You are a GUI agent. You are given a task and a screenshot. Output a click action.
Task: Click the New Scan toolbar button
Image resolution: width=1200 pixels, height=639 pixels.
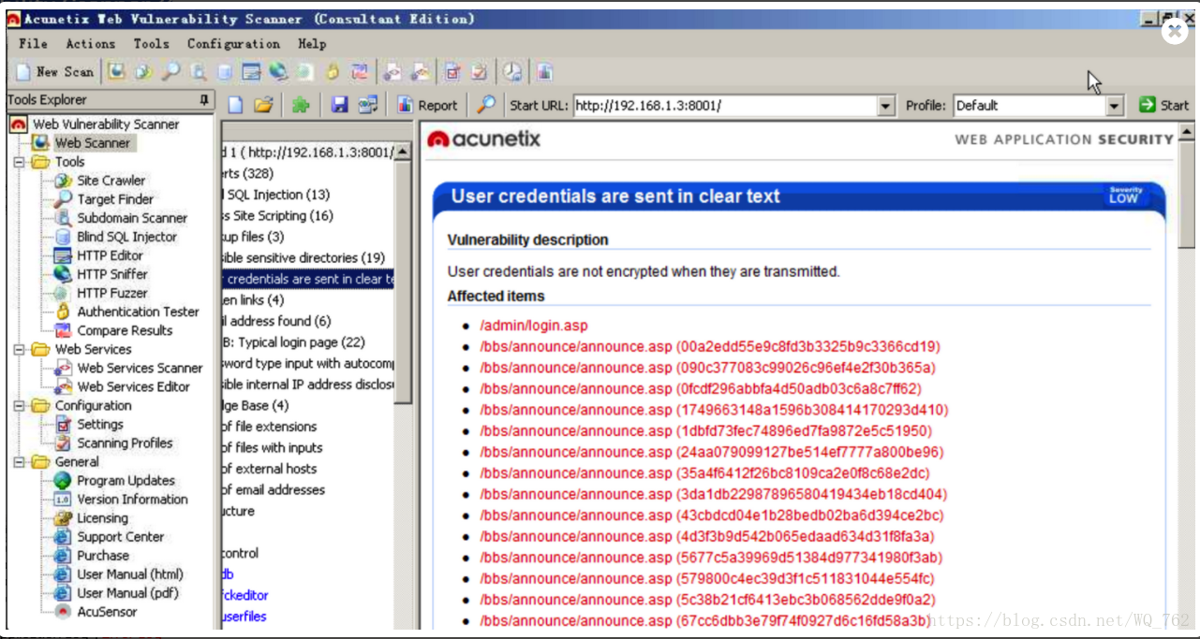pyautogui.click(x=54, y=71)
